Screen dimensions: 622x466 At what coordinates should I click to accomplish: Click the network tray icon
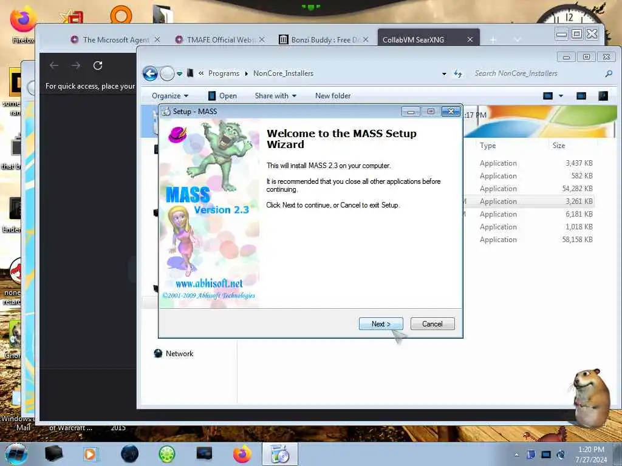tap(546, 454)
